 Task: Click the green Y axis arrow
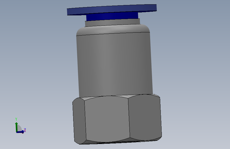(16, 127)
